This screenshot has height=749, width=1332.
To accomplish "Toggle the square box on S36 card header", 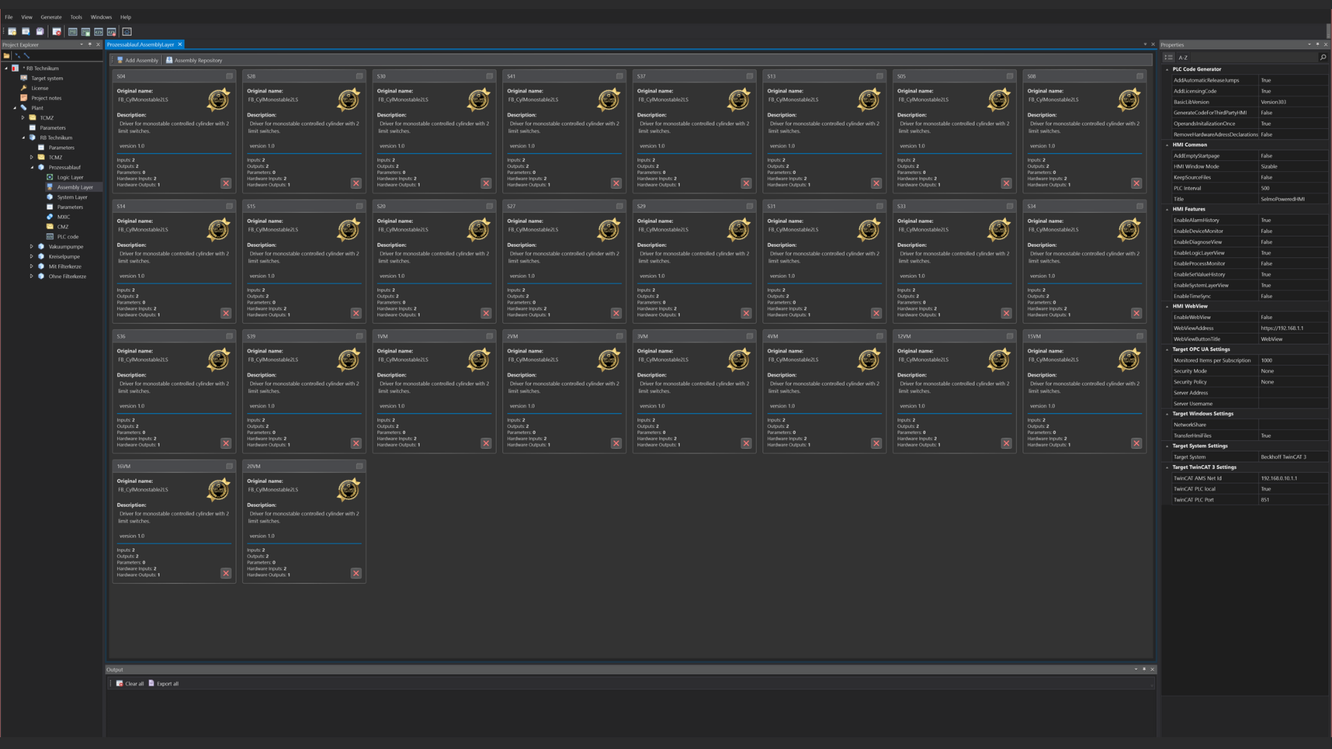I will pos(229,336).
